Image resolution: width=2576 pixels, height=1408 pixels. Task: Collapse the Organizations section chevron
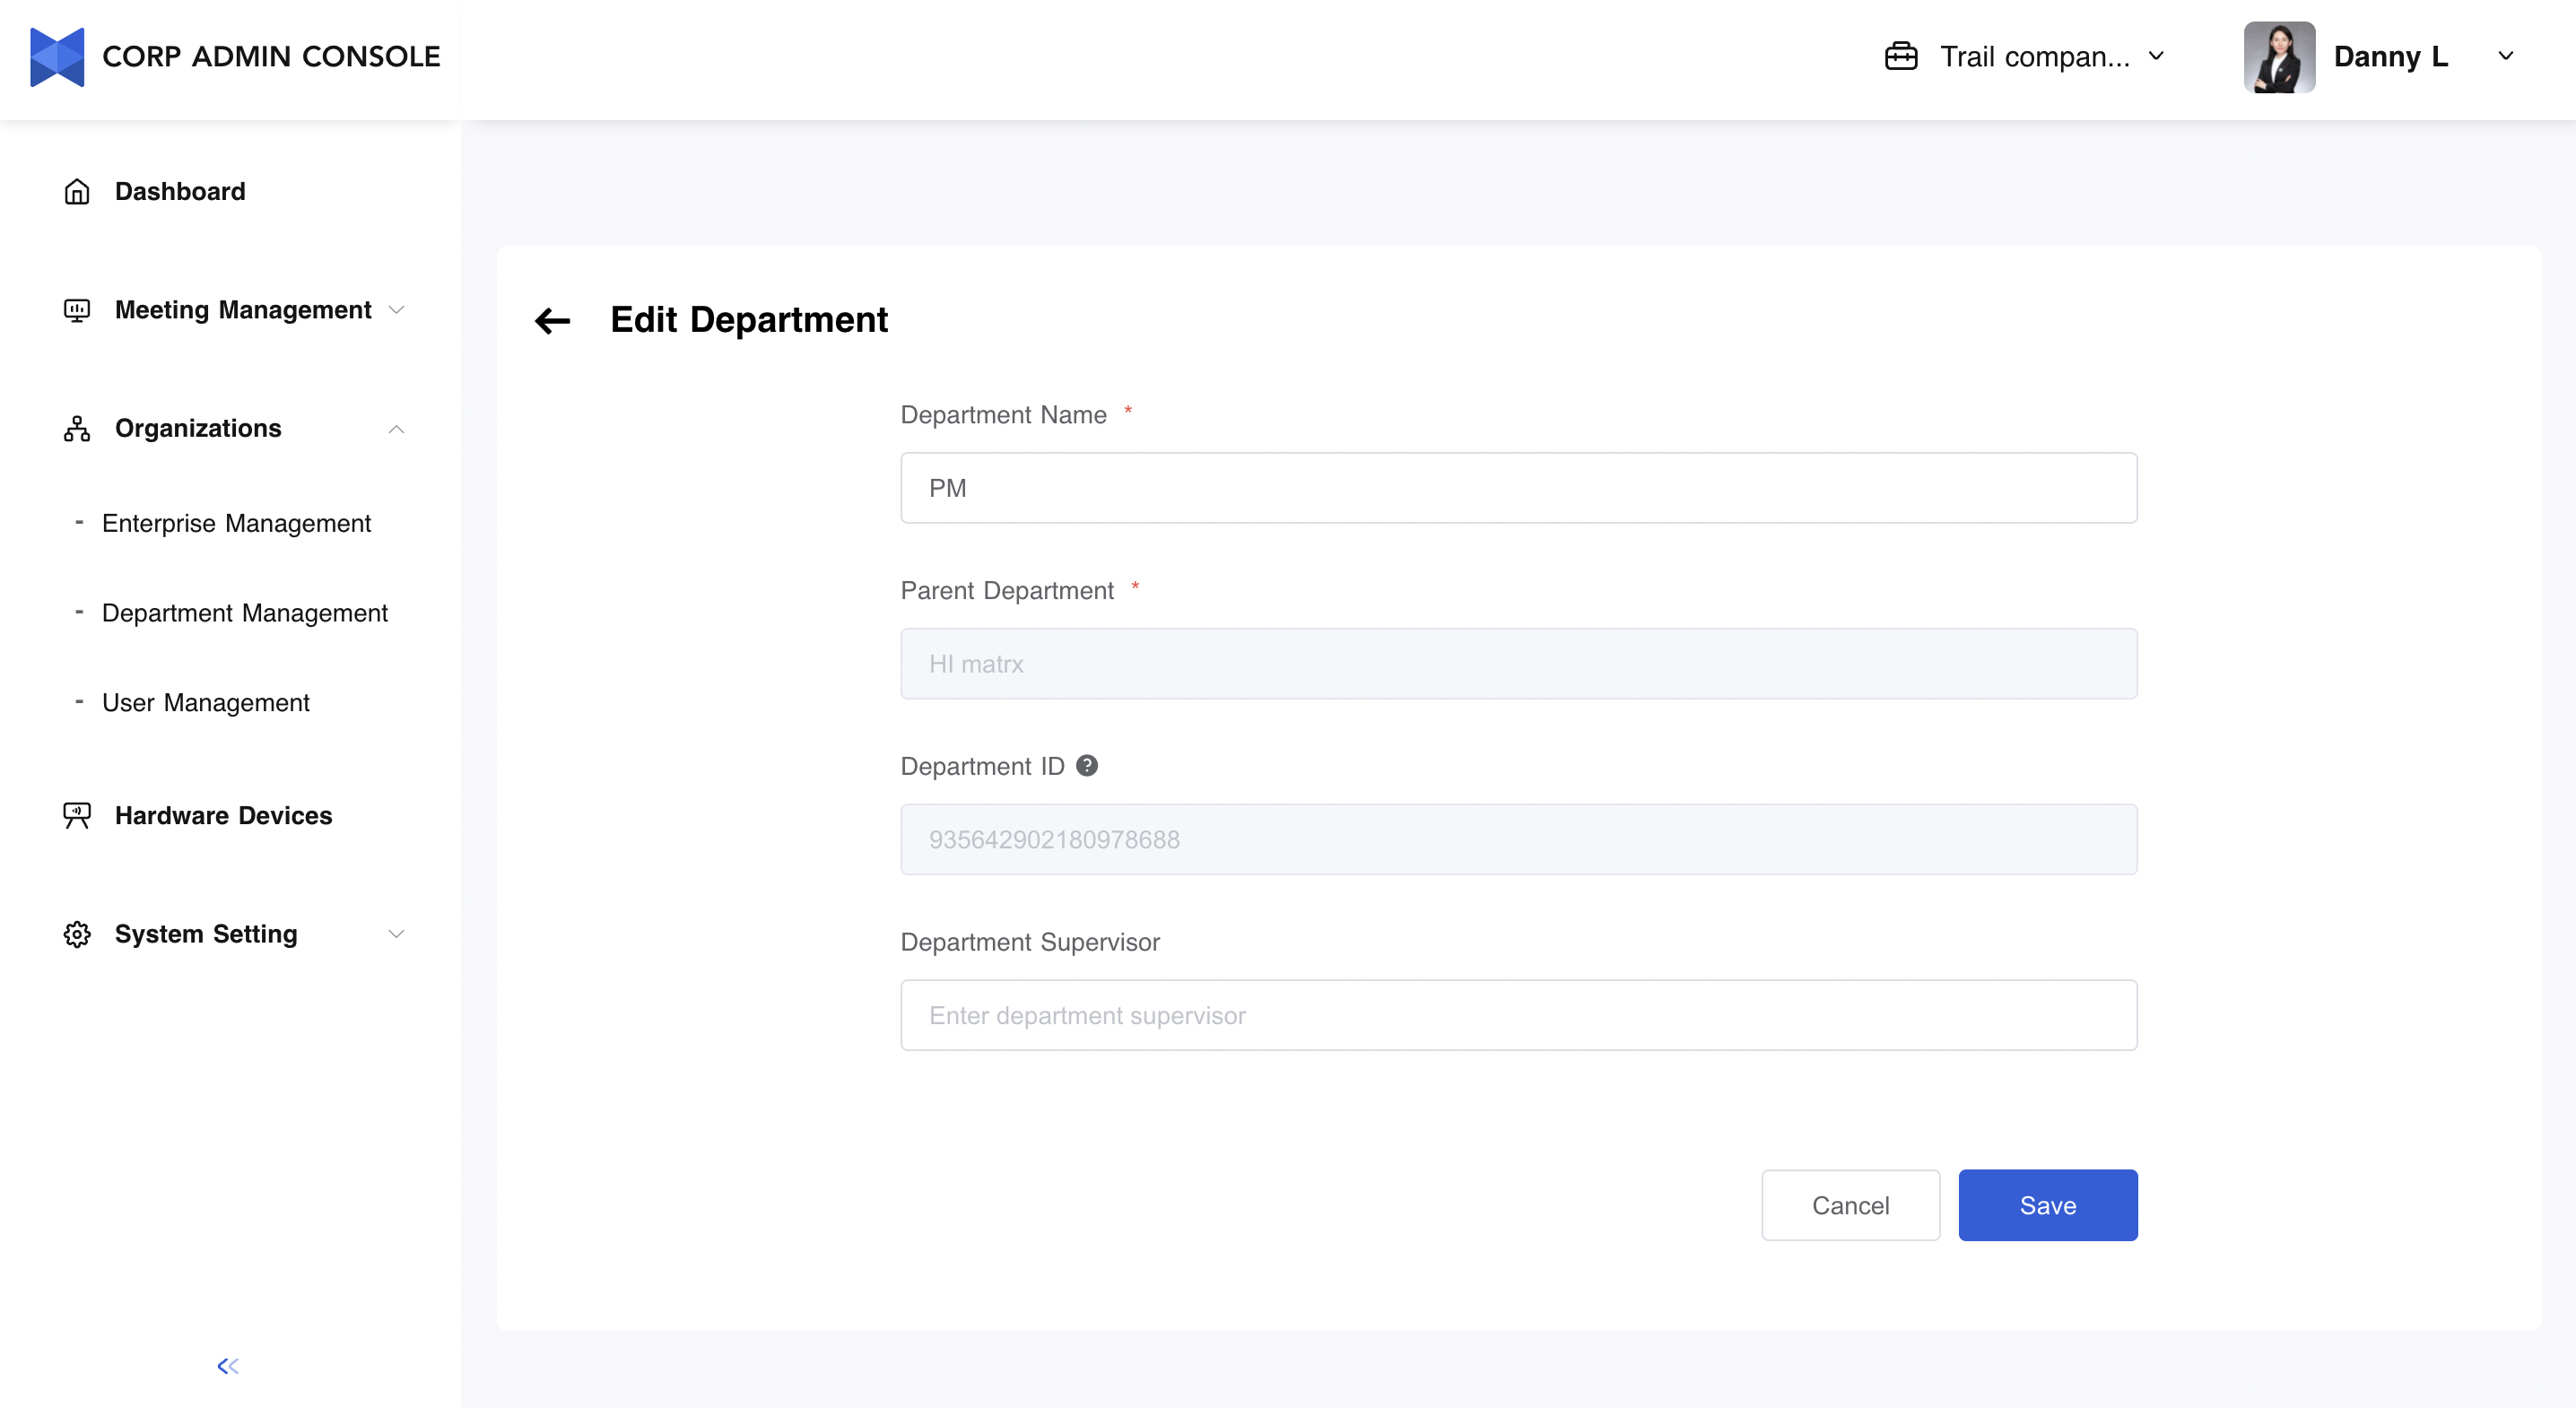[396, 429]
